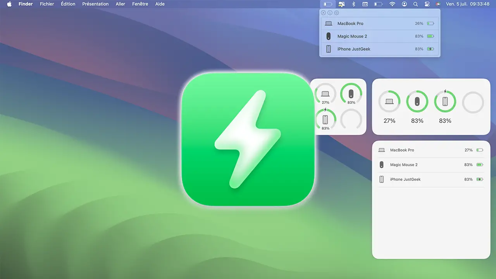Click the charging iPhone ring in the wide widget
Viewport: 496px width, 279px height.
click(445, 102)
